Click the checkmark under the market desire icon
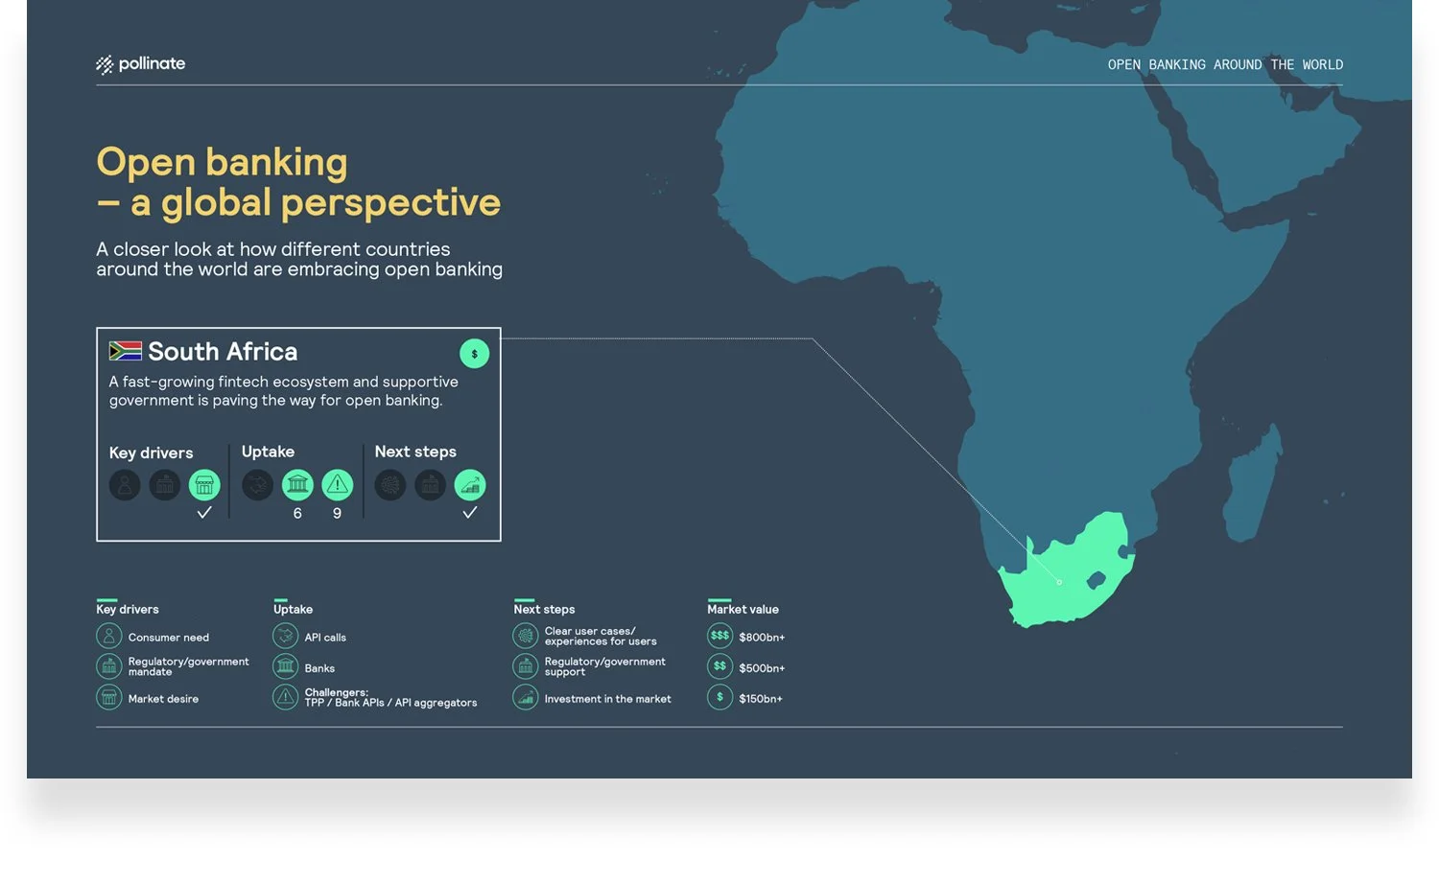This screenshot has height=883, width=1439. click(204, 513)
